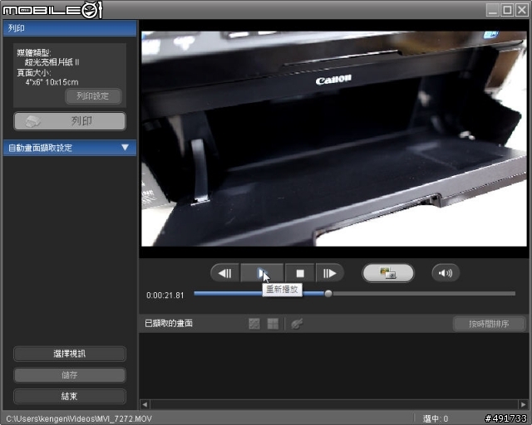Capture the current video frame

[388, 273]
